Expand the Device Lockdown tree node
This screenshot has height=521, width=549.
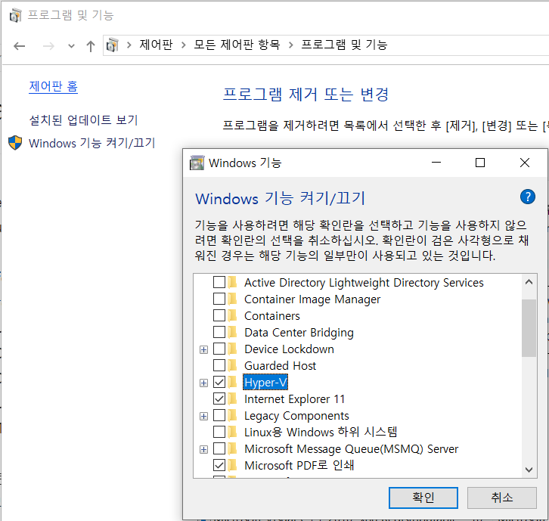pyautogui.click(x=203, y=349)
